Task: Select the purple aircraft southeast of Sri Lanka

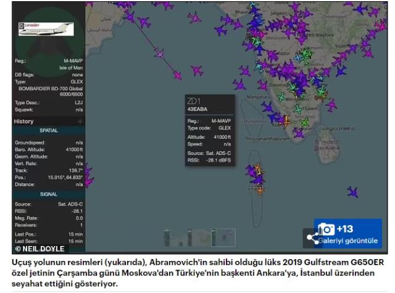Action: tap(352, 191)
